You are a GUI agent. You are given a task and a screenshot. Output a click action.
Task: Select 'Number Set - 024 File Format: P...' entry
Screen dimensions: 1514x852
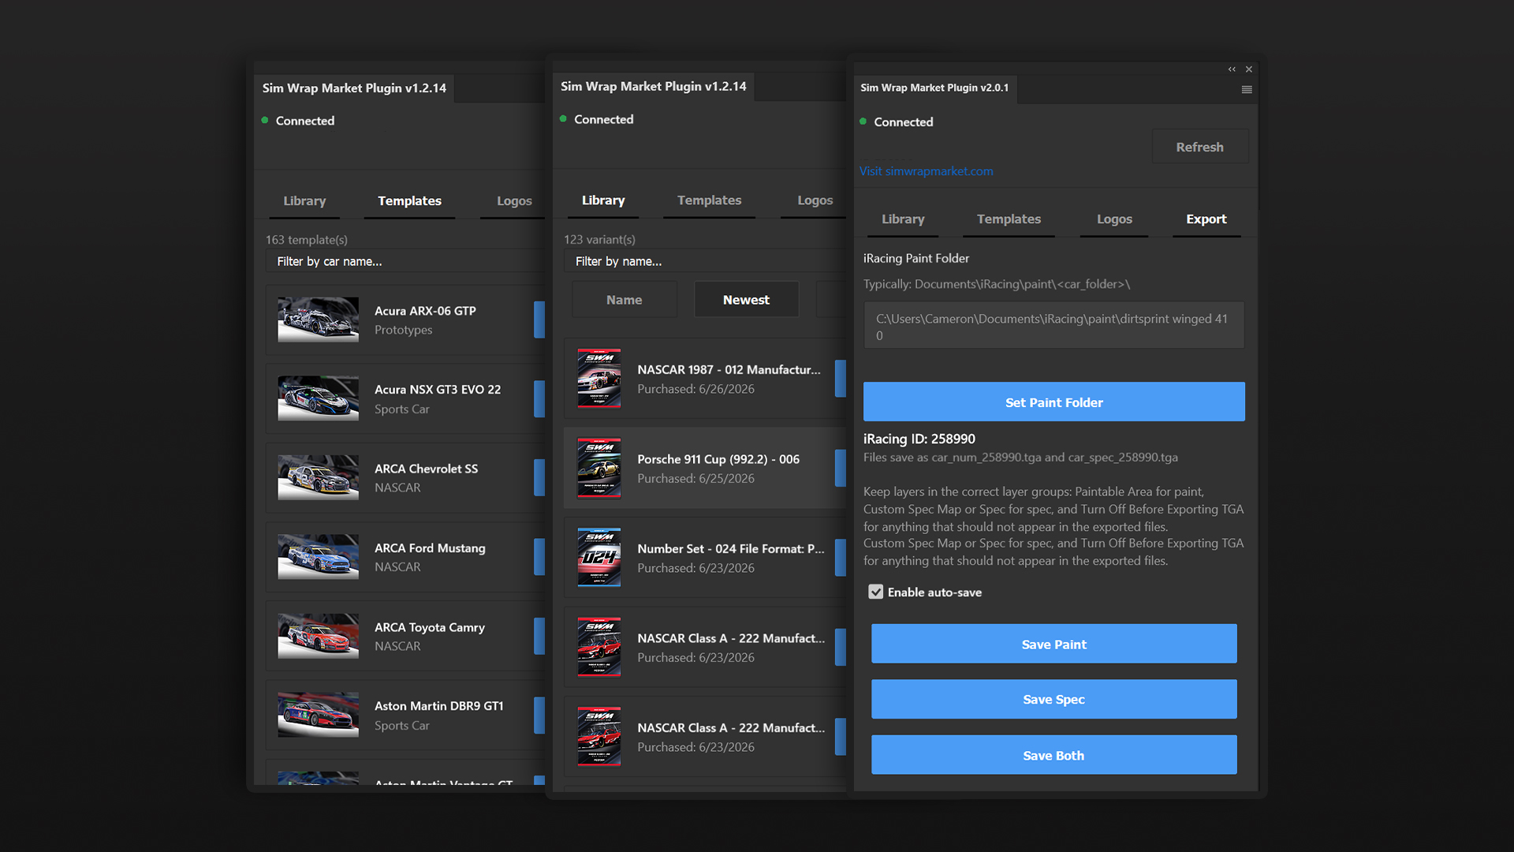(x=731, y=548)
